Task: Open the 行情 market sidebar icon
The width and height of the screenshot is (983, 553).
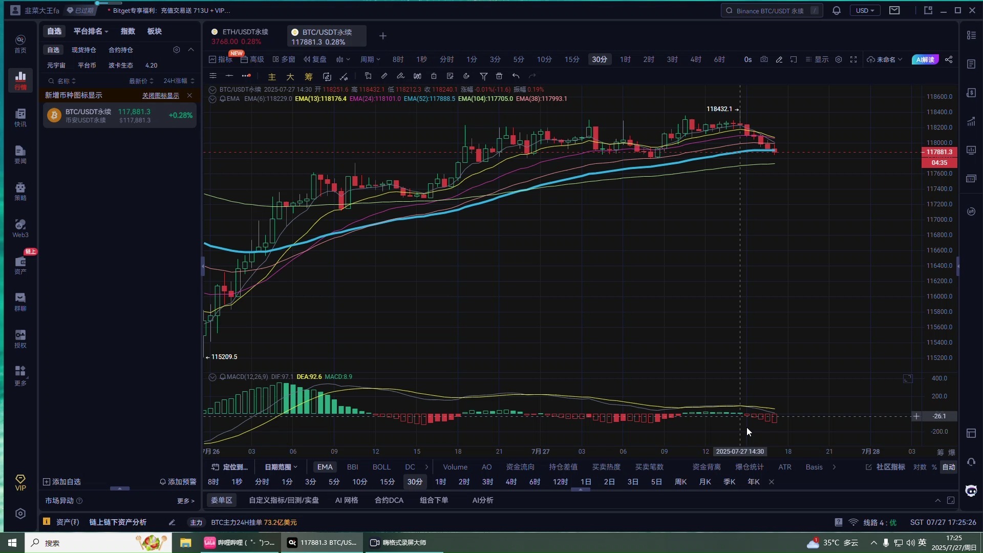Action: click(x=20, y=80)
